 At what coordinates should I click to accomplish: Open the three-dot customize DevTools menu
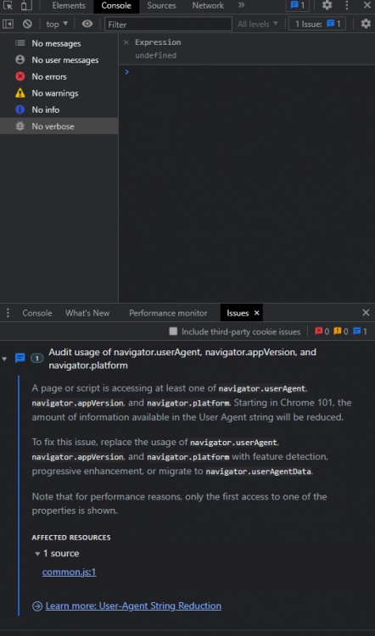pyautogui.click(x=347, y=5)
